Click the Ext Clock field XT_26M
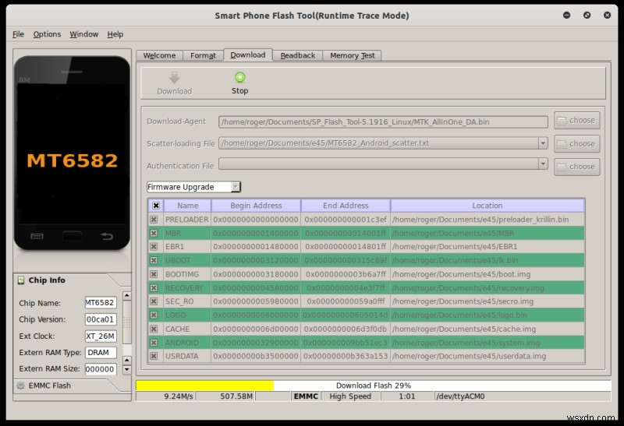 (x=101, y=336)
